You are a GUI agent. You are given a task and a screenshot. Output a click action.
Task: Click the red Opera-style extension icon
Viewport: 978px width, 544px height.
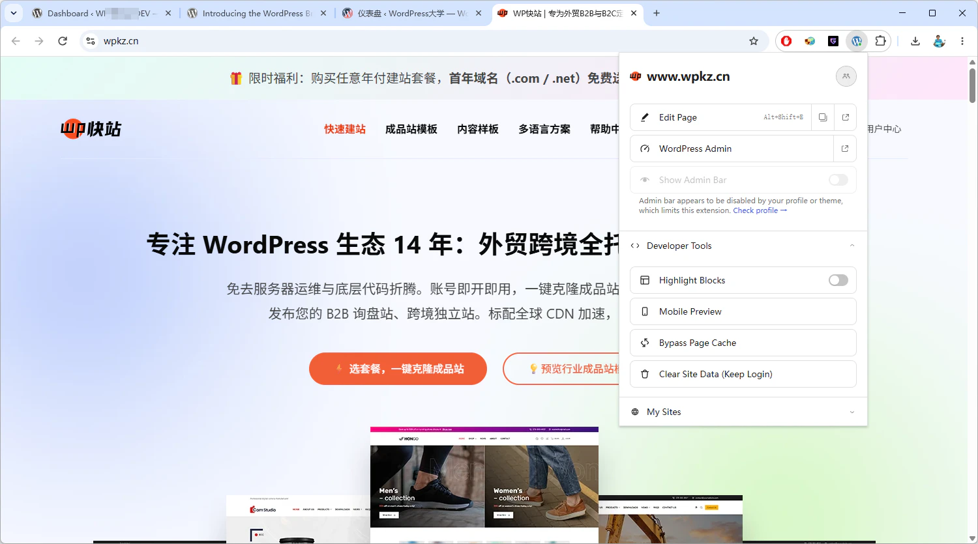click(786, 41)
